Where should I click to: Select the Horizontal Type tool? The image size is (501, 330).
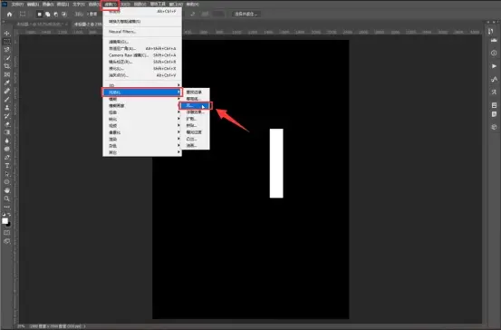click(x=6, y=166)
